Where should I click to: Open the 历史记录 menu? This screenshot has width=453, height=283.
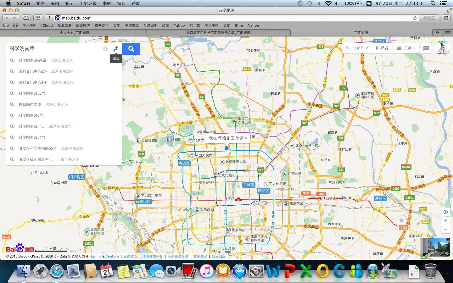click(x=88, y=3)
